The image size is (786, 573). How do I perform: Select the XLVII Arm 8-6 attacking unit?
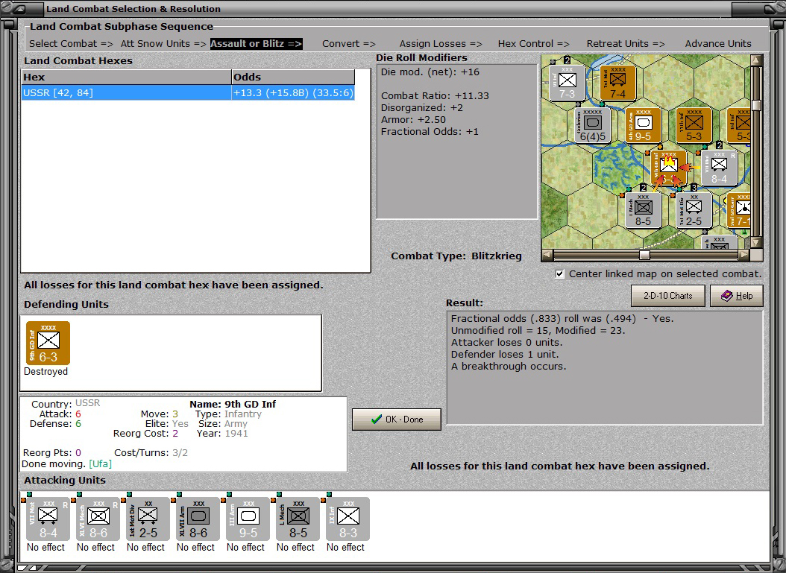[x=198, y=519]
